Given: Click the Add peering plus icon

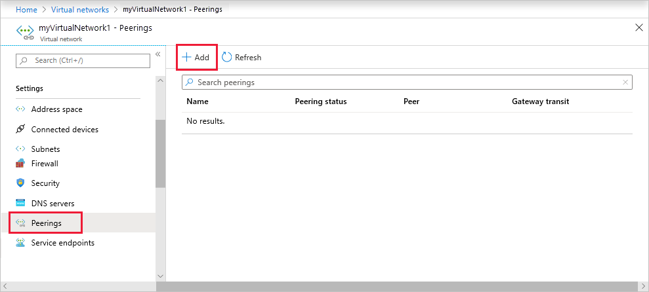Looking at the screenshot, I should [186, 58].
